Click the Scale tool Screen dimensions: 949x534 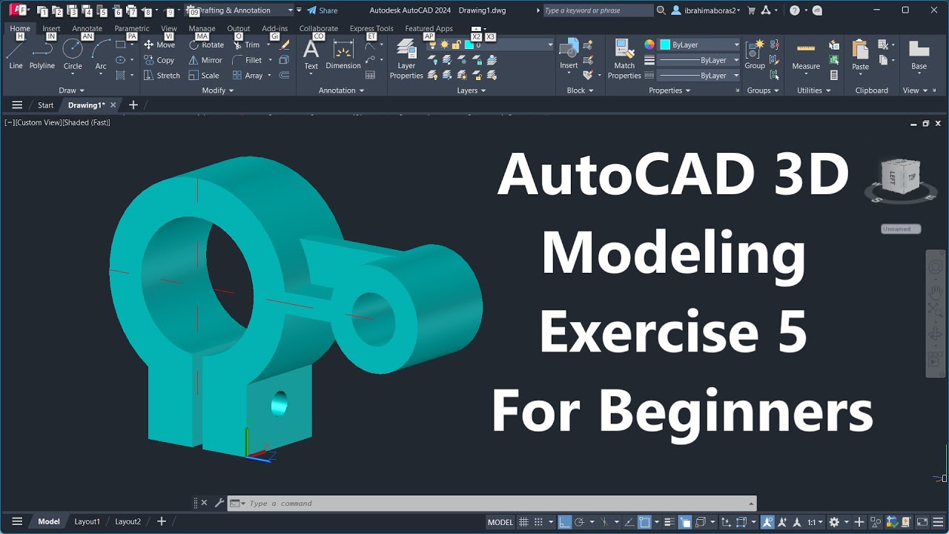tap(204, 76)
